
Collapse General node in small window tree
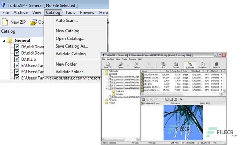[103, 74]
